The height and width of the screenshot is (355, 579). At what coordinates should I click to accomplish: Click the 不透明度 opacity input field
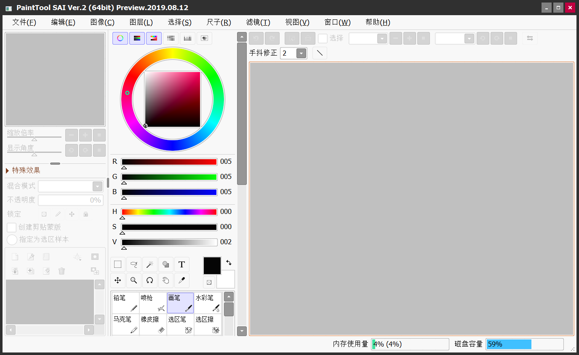coord(71,200)
